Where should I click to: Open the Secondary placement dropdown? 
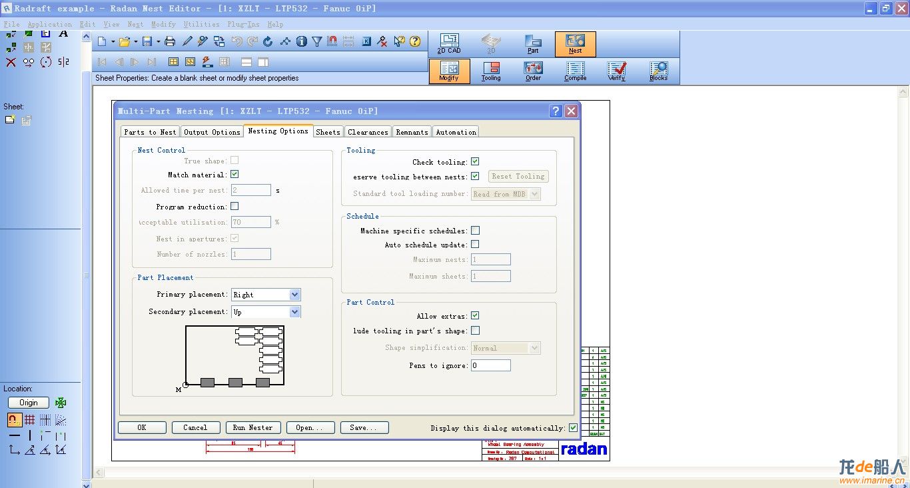point(266,311)
